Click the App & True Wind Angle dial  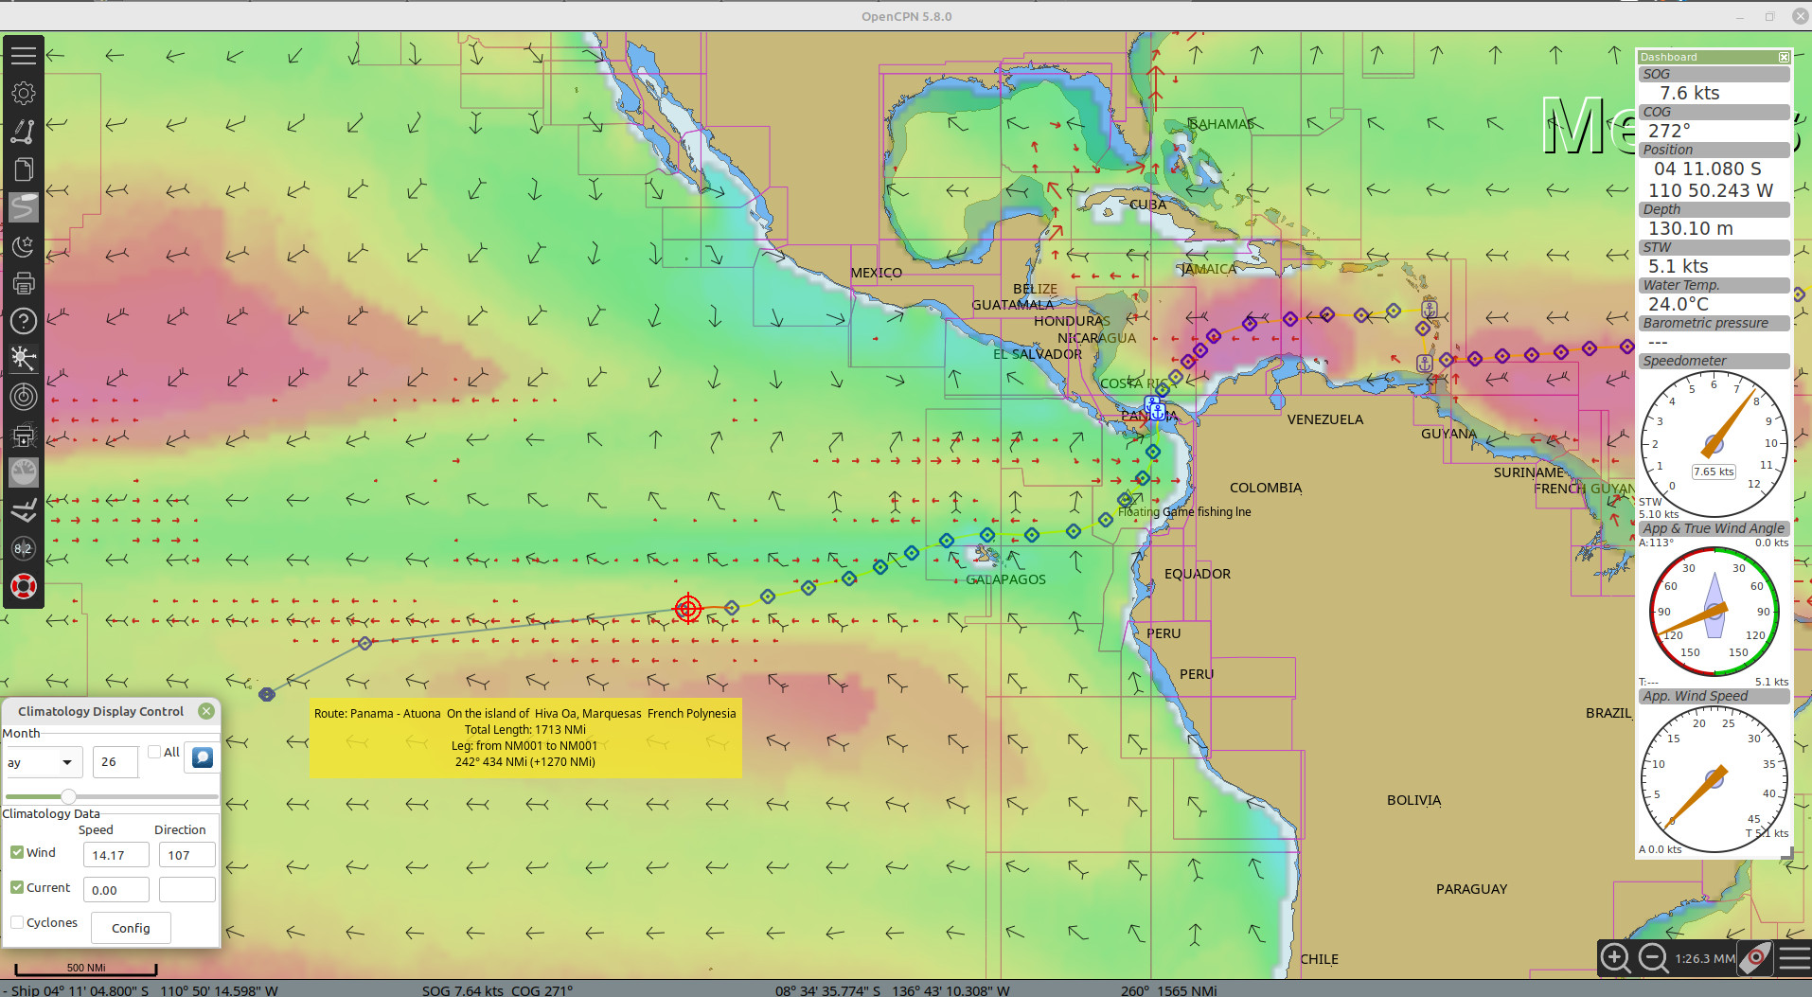point(1714,612)
